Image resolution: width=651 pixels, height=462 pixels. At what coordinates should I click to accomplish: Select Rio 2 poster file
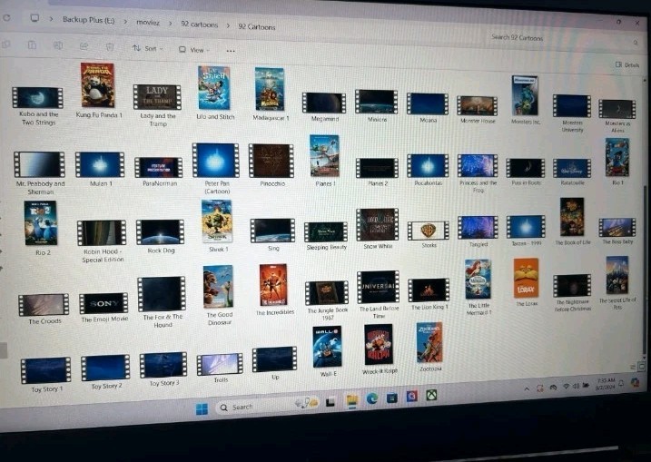pyautogui.click(x=40, y=223)
